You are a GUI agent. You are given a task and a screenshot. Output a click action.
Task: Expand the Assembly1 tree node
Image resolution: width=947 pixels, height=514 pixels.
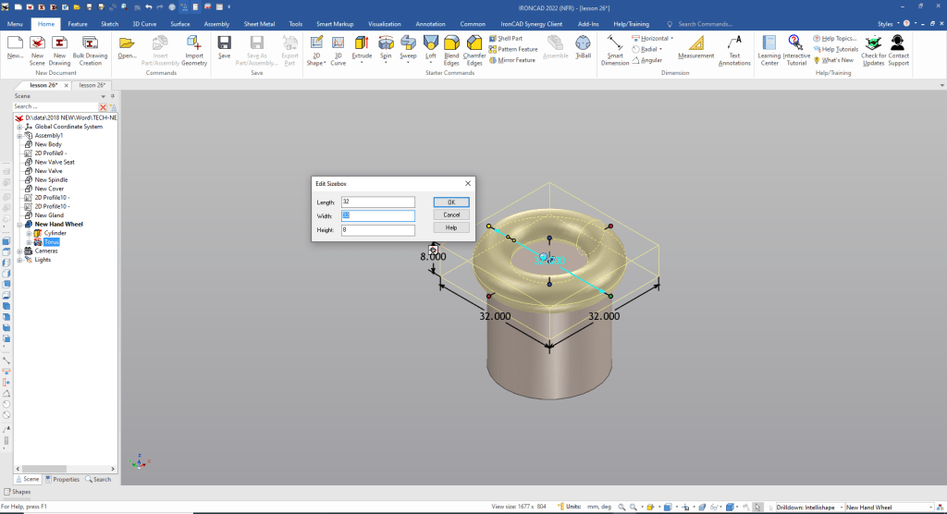pyautogui.click(x=19, y=136)
